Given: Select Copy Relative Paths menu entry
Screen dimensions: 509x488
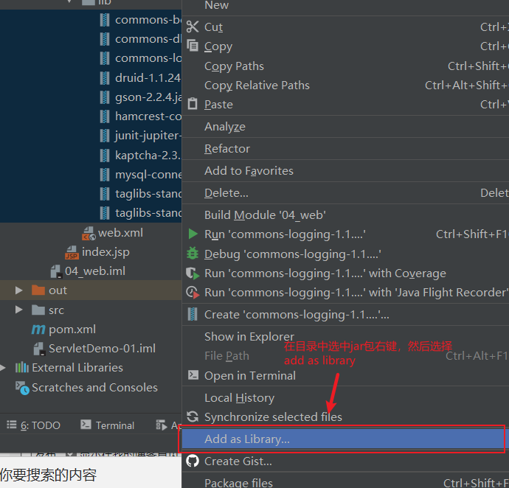Looking at the screenshot, I should (257, 86).
